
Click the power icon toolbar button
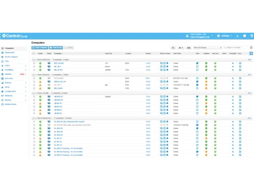173,48
